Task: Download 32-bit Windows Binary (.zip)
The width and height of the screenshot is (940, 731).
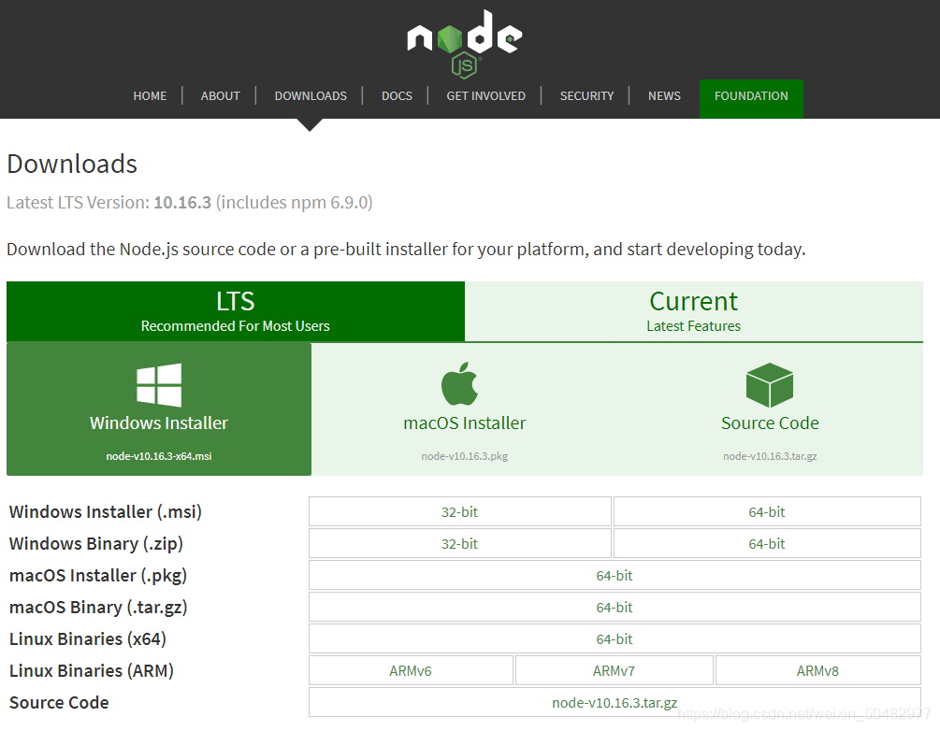Action: coord(460,543)
